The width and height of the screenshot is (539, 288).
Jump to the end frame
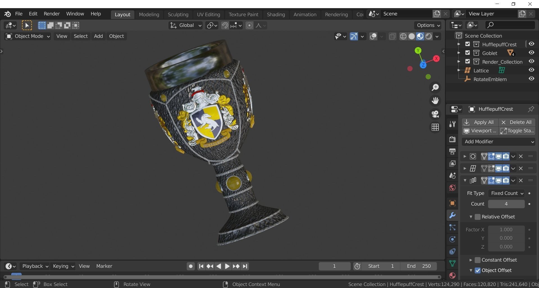tap(245, 266)
